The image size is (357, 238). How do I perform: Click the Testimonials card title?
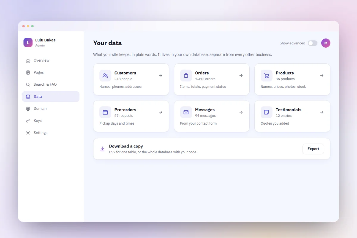(x=289, y=110)
